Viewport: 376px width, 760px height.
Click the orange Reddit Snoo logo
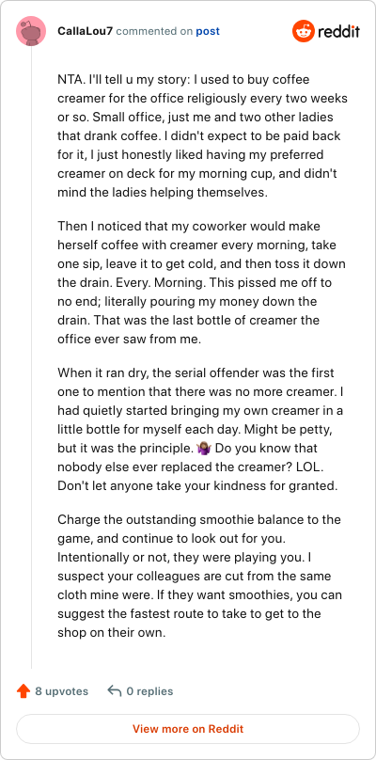click(x=304, y=32)
